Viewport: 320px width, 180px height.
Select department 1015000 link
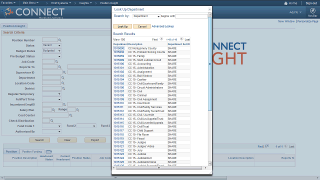[x=118, y=48]
